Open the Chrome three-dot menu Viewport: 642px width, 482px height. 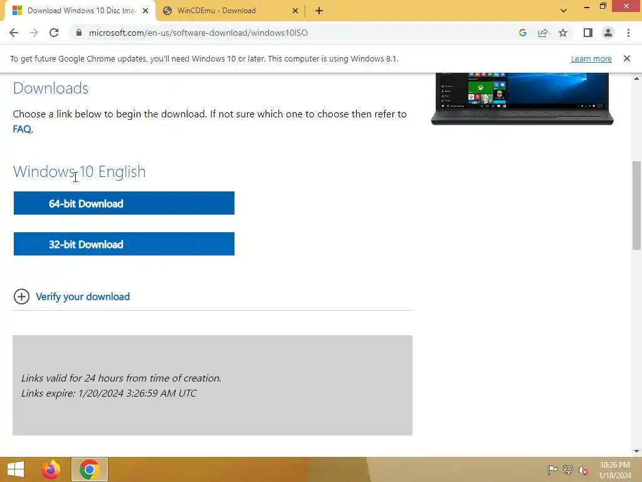(628, 33)
